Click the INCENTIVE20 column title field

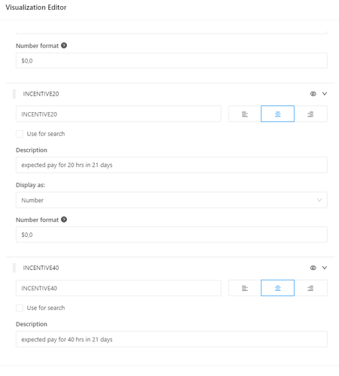point(119,114)
